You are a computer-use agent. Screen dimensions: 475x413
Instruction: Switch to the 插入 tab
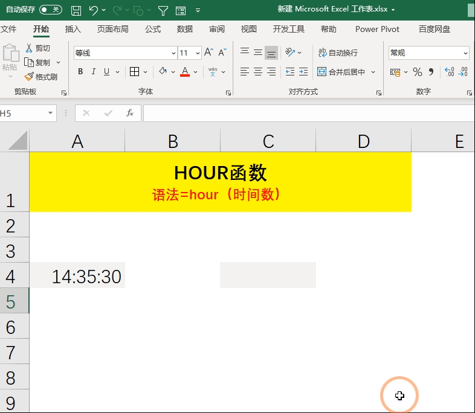(73, 29)
